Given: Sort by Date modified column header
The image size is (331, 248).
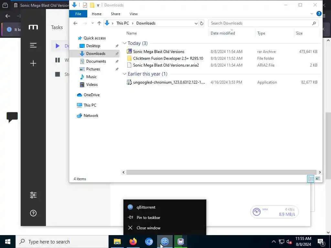Looking at the screenshot, I should (x=223, y=33).
